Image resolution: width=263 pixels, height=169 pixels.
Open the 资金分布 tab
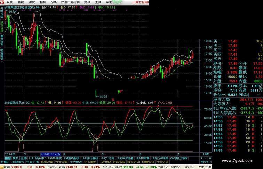click(33, 162)
